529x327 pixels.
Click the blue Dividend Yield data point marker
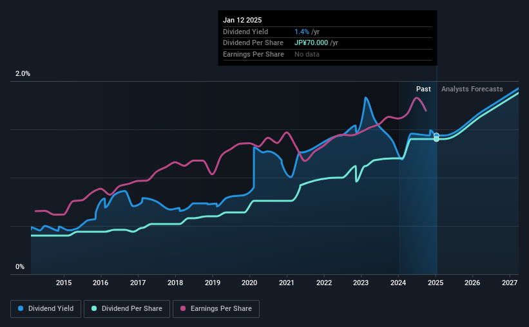click(x=436, y=136)
